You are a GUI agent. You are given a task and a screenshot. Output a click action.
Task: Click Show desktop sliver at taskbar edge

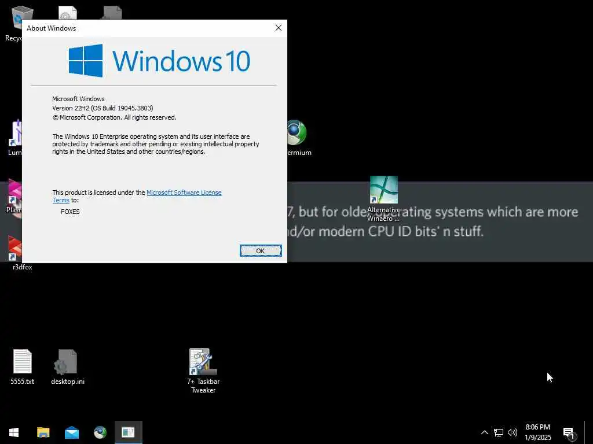coord(589,432)
